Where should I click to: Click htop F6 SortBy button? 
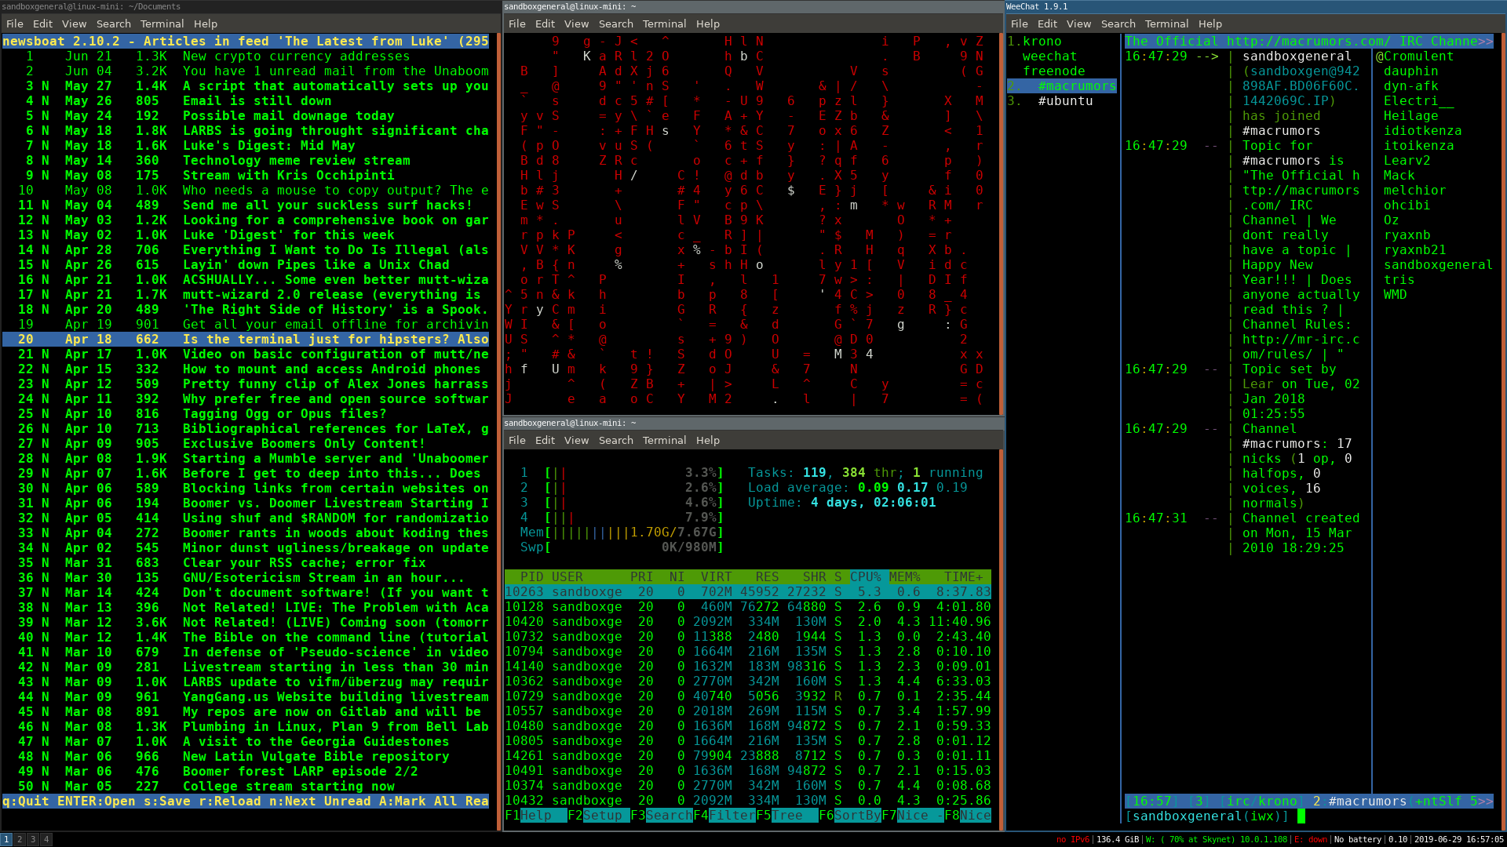(849, 816)
